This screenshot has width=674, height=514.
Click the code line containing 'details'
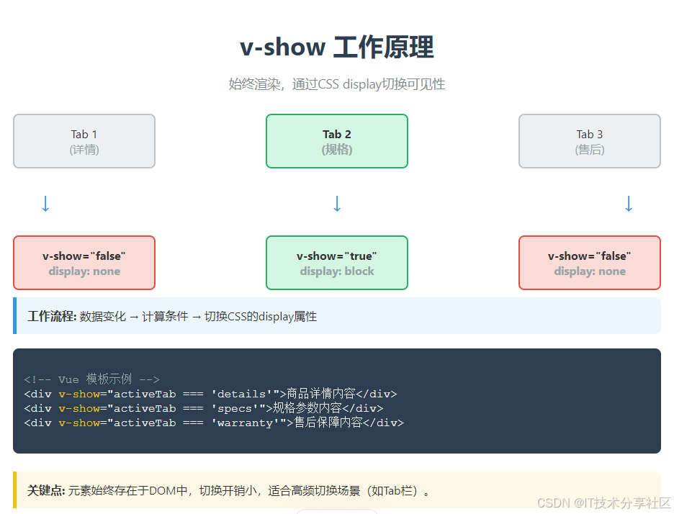210,394
